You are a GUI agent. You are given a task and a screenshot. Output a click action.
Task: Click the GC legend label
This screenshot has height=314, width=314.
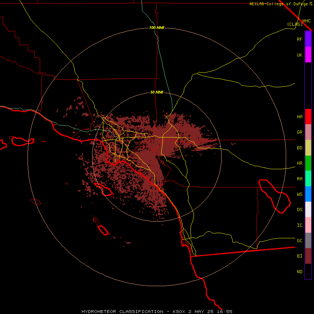click(299, 240)
